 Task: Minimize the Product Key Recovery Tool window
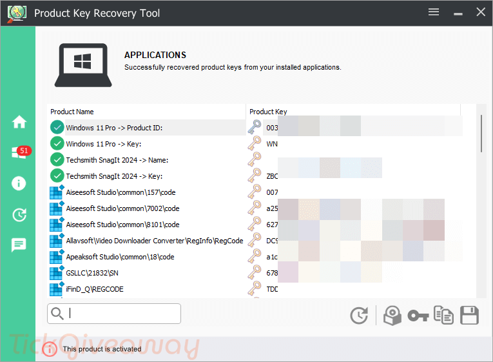pyautogui.click(x=458, y=14)
